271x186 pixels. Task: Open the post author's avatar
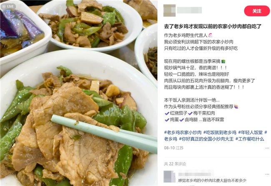pos(169,10)
